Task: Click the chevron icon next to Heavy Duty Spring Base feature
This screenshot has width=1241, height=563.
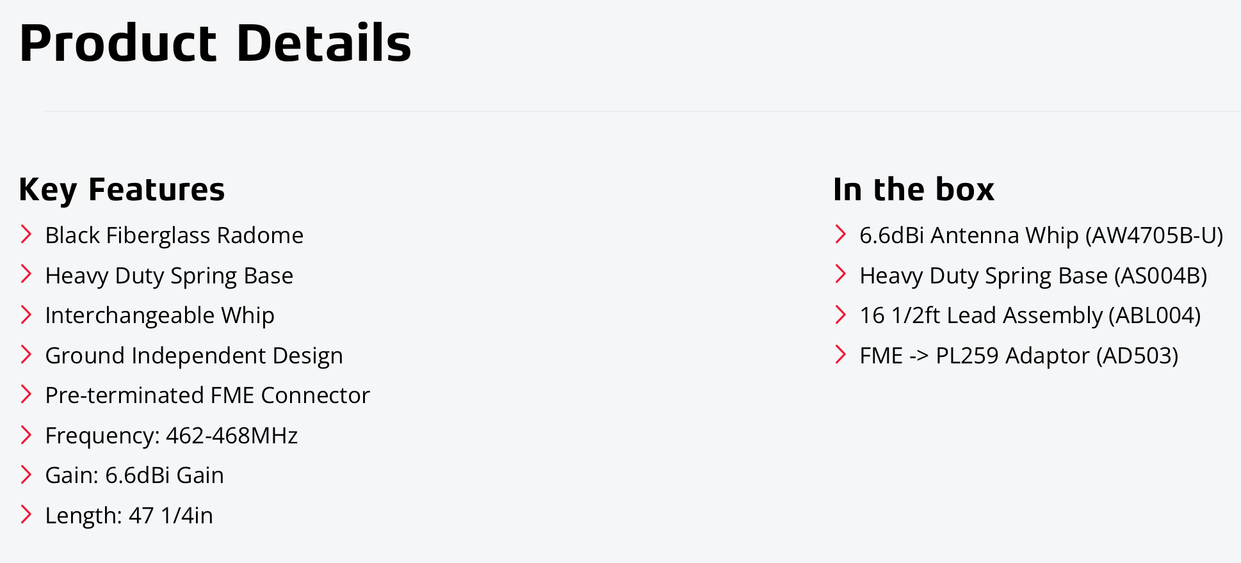Action: pos(26,274)
